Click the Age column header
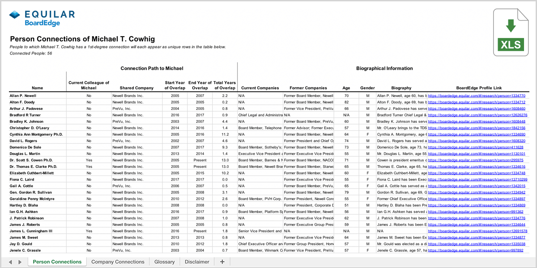Viewport: 537px width, 268px height. (x=346, y=88)
